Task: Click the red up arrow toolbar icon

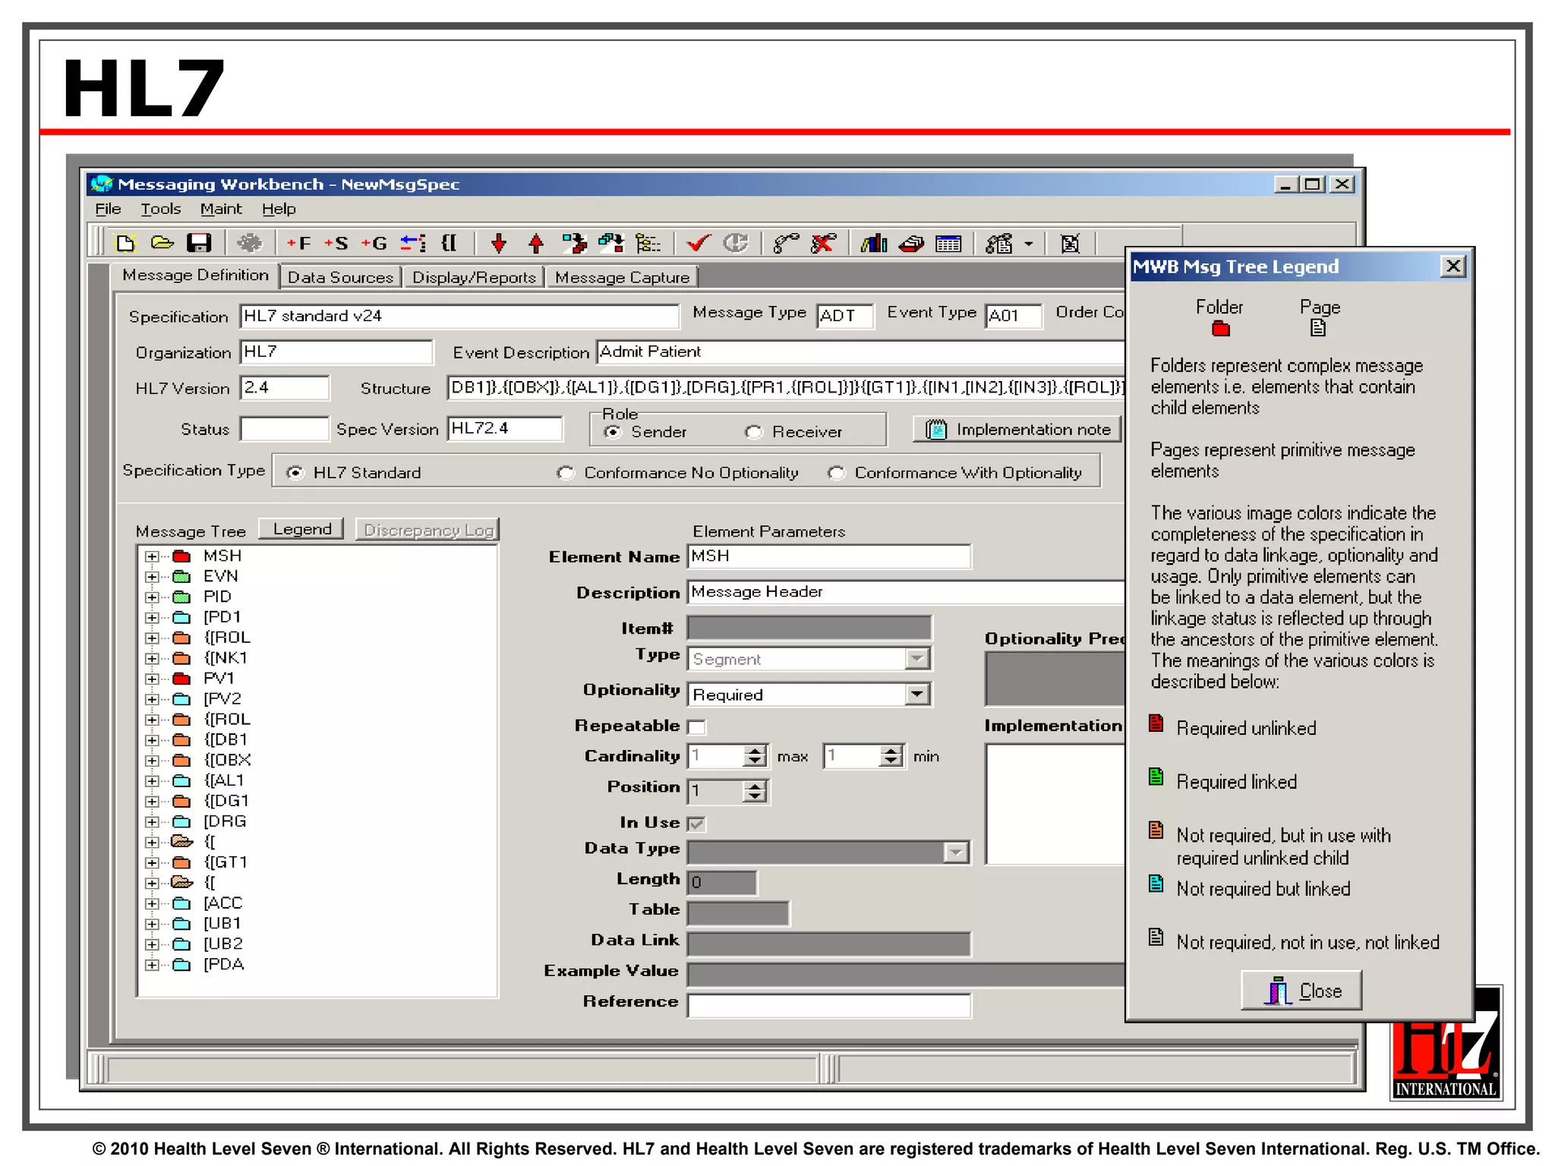Action: [x=536, y=243]
